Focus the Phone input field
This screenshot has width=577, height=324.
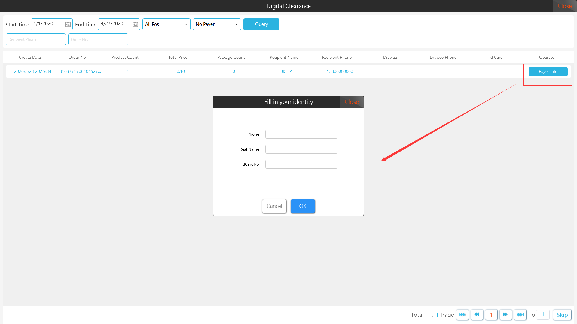pyautogui.click(x=301, y=134)
